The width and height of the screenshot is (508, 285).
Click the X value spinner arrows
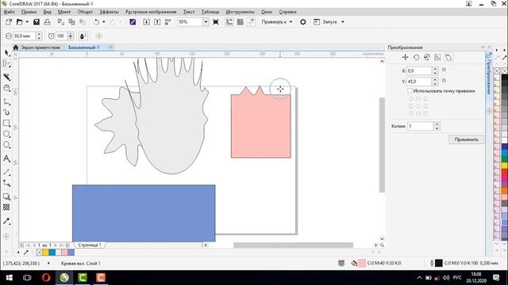435,70
